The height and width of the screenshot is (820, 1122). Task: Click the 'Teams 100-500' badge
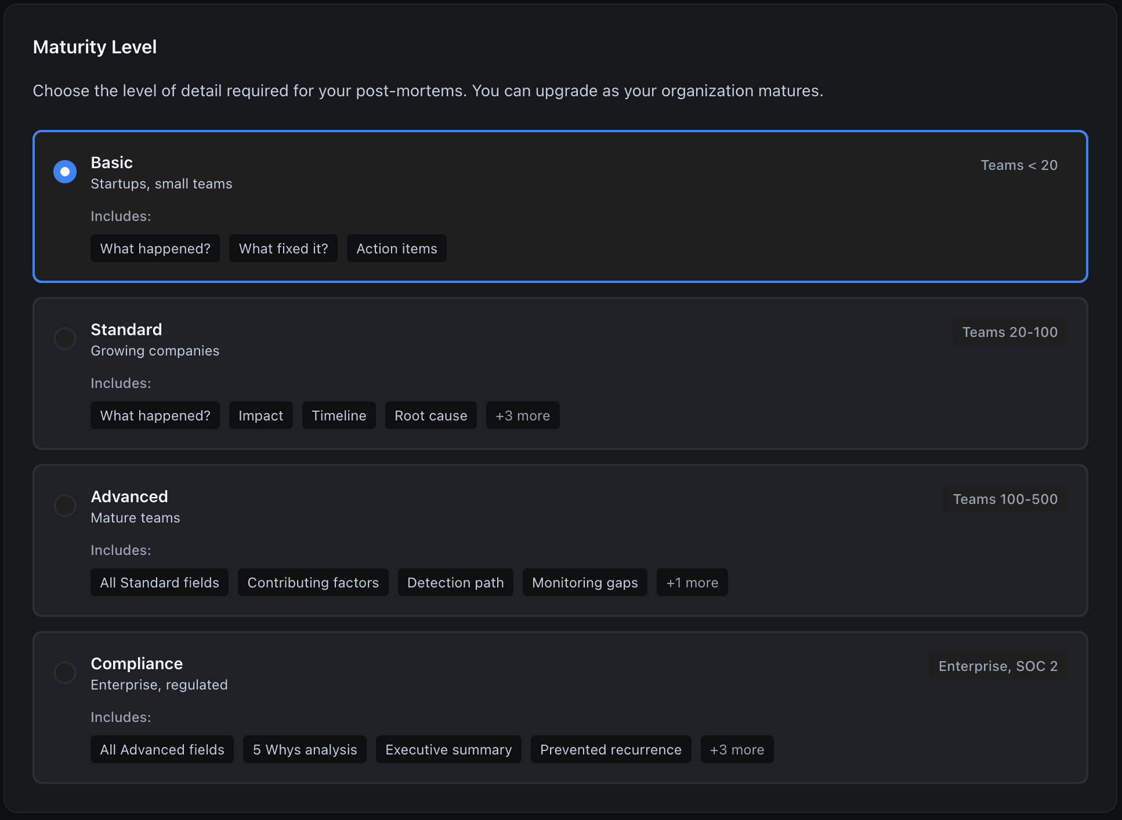click(1005, 499)
